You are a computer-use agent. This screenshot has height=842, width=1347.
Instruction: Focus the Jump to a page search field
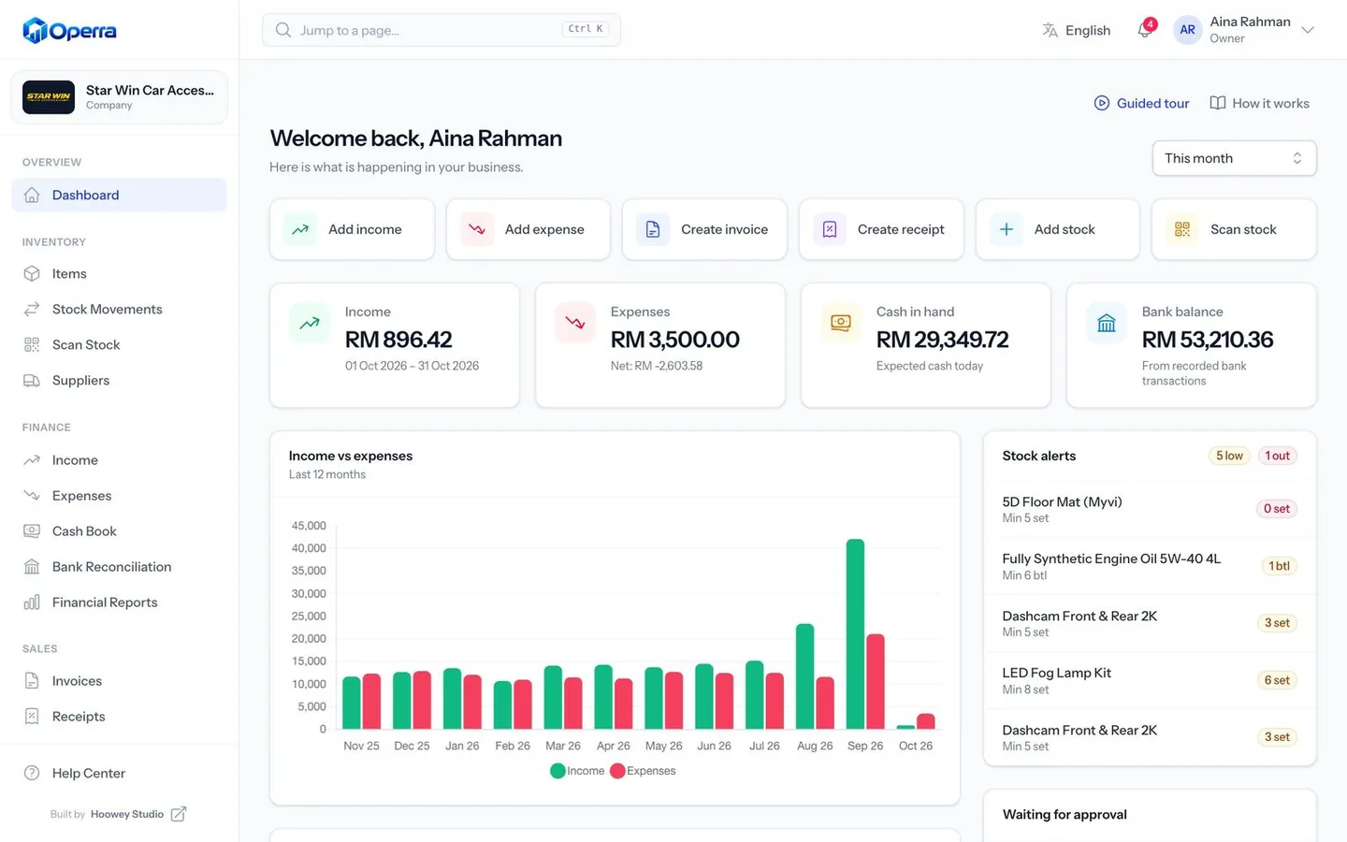coord(442,30)
